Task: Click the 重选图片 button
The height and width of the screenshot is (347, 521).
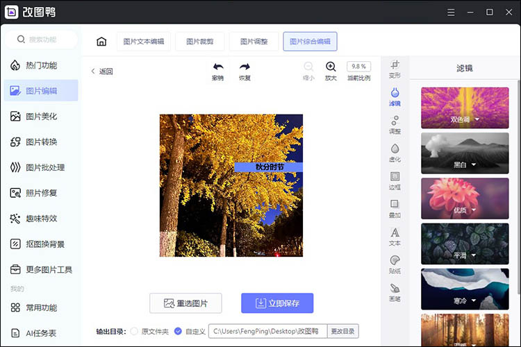Action: [185, 303]
